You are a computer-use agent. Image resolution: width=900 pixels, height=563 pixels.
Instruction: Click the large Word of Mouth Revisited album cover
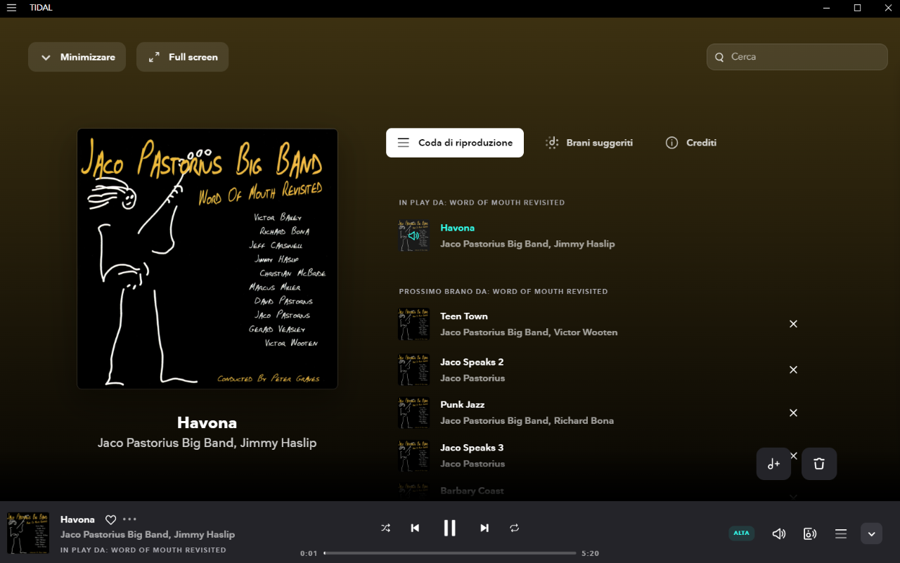[x=207, y=259]
